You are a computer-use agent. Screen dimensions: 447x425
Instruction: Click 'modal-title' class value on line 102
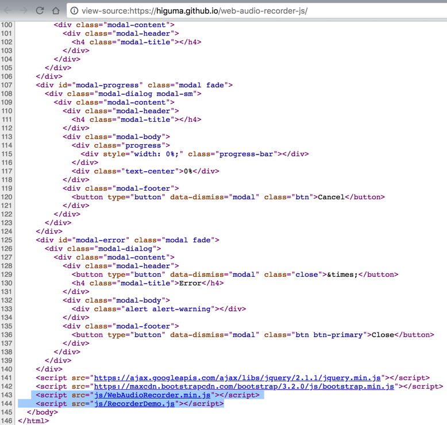pos(145,42)
